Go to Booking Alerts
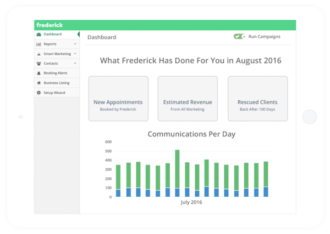Screen dimensions: 330x234 57,73
